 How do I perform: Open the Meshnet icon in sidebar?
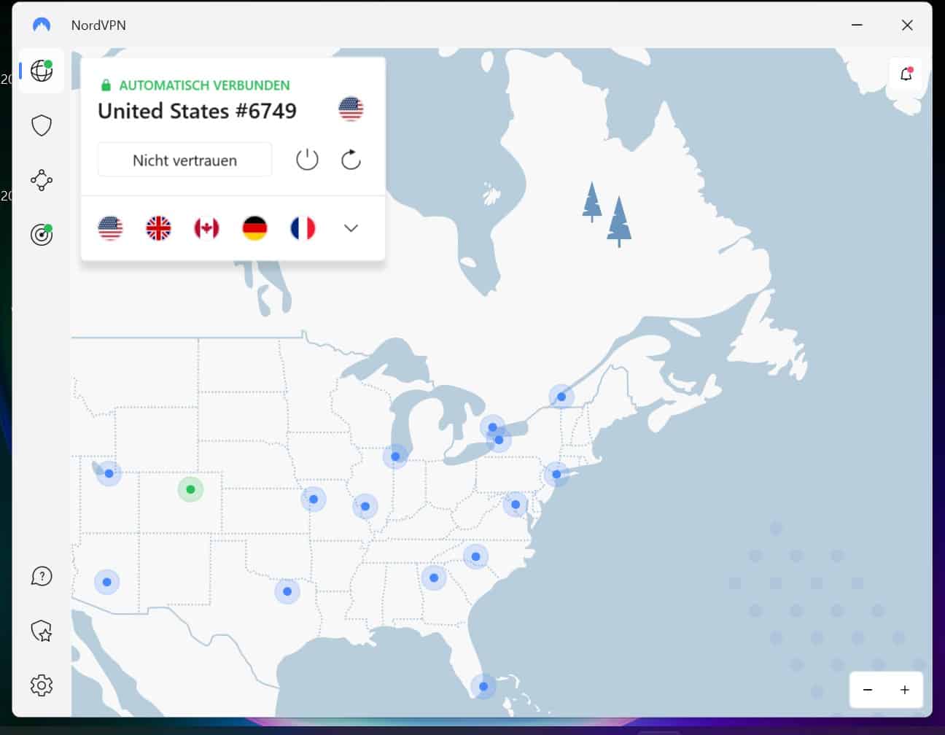pyautogui.click(x=42, y=180)
